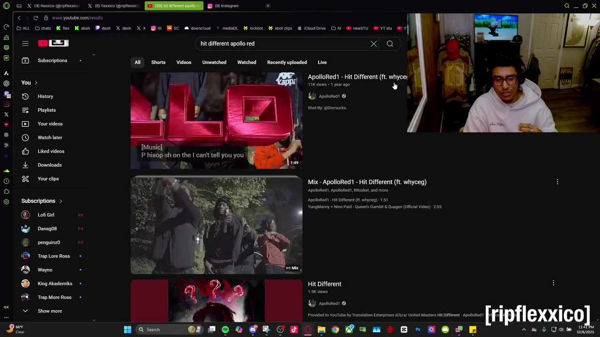The height and width of the screenshot is (337, 600).
Task: Open Instagram in the Opera sidebar
Action: point(6,104)
